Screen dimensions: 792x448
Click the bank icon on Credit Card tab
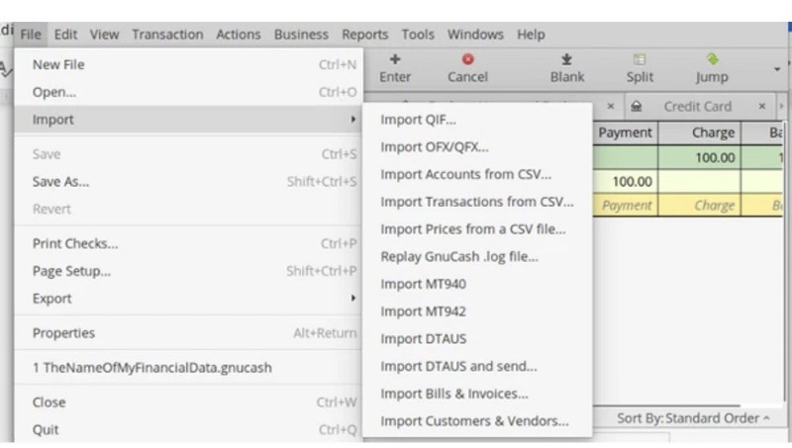637,106
